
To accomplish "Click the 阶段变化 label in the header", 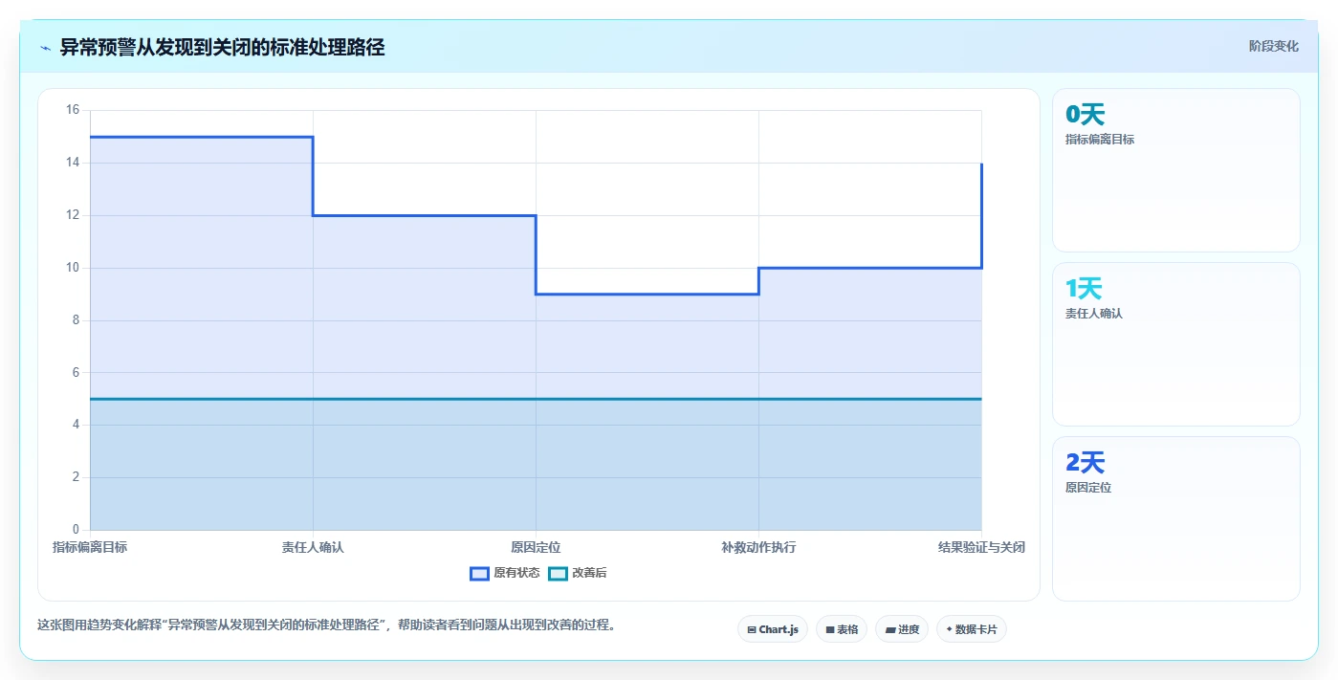I will click(1273, 46).
